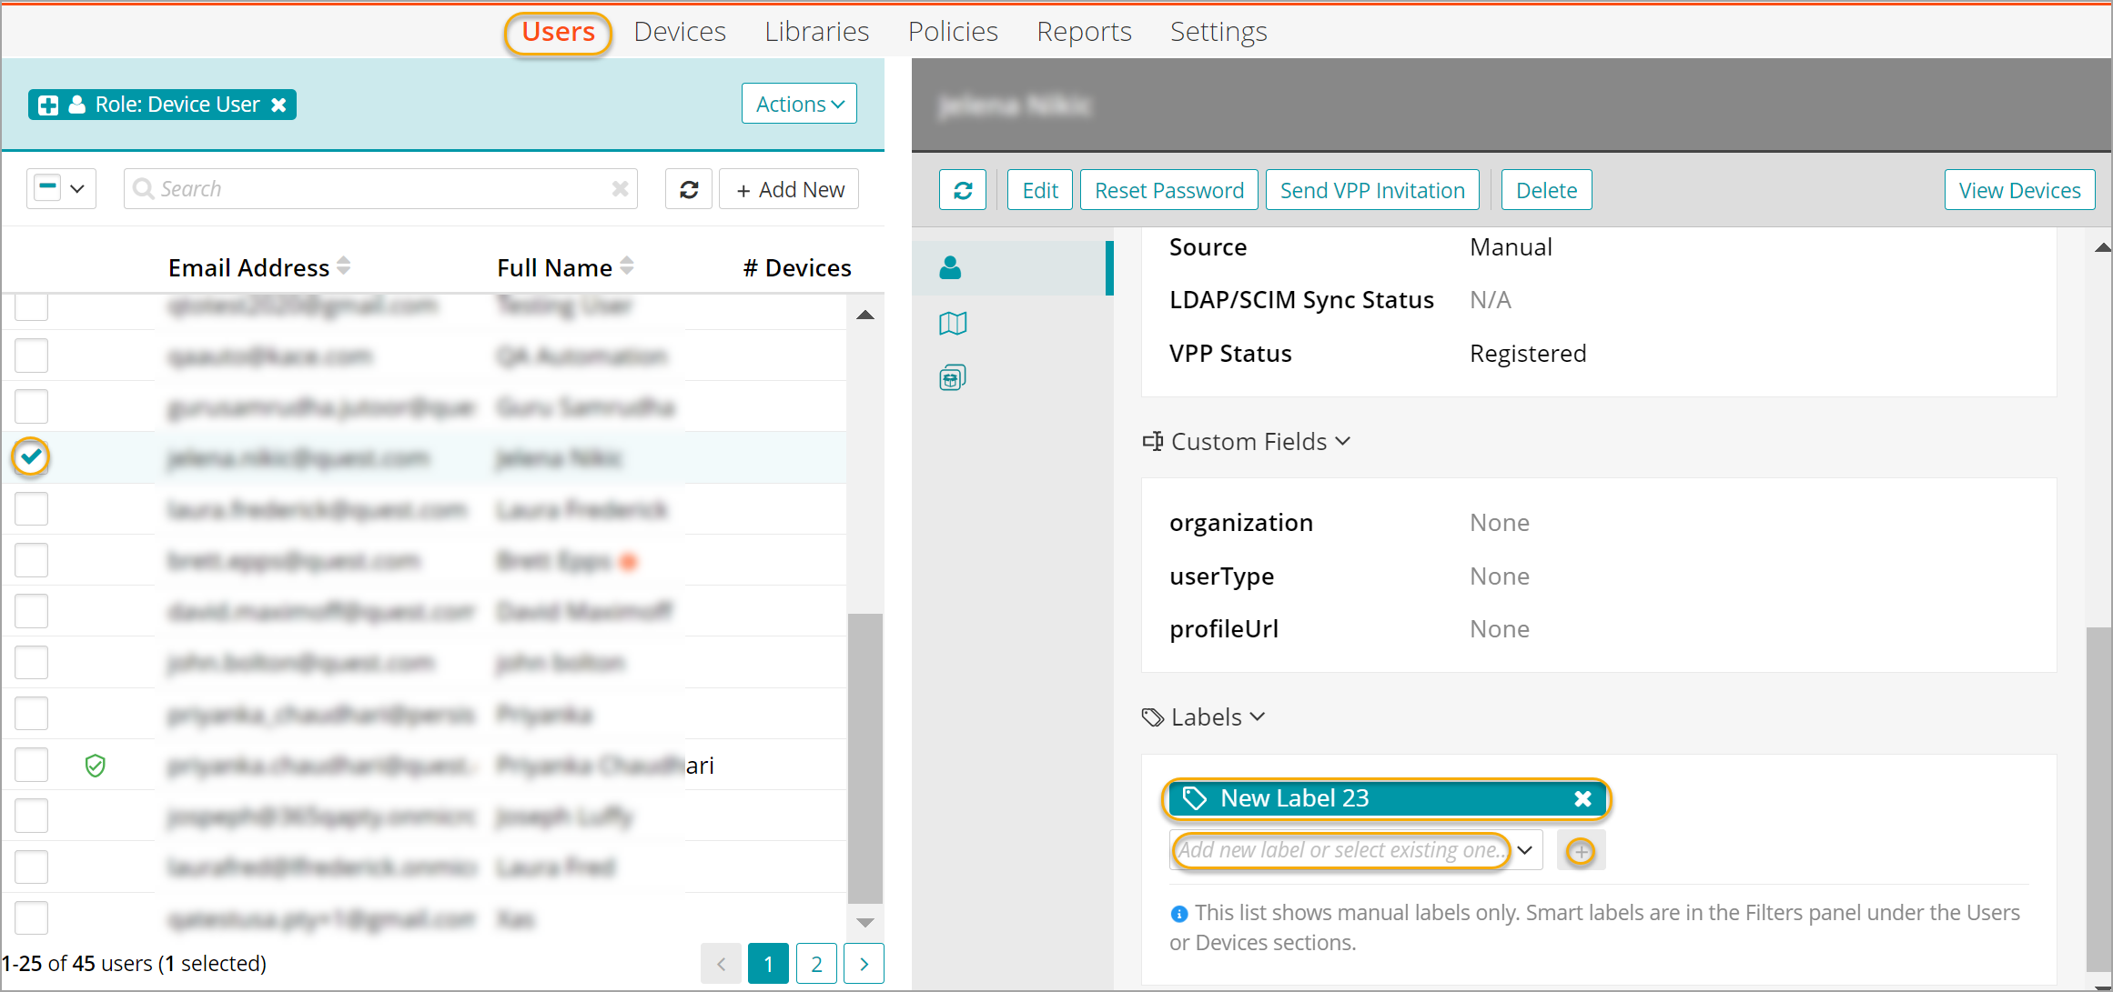The image size is (2113, 992).
Task: Uncheck the selected Jelena Nikic row checkbox
Action: [x=31, y=456]
